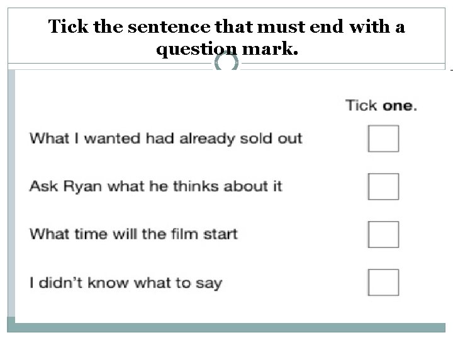Click the 'question mark.' title line
Viewport: 453px width, 340px height.
[x=227, y=48]
